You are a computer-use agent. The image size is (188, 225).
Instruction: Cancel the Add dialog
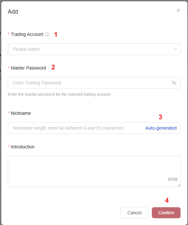134,213
